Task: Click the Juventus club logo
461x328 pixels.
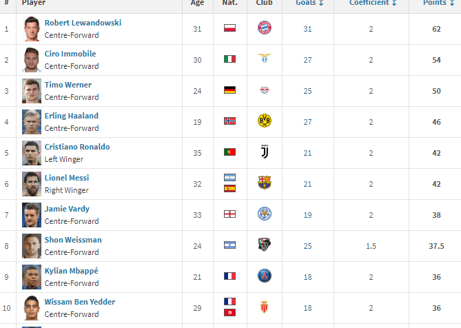Action: coord(265,152)
